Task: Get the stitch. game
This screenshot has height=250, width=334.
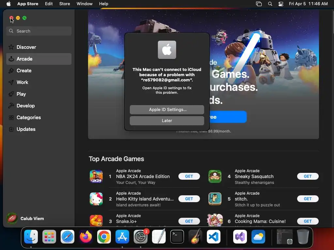Action: coord(308,199)
